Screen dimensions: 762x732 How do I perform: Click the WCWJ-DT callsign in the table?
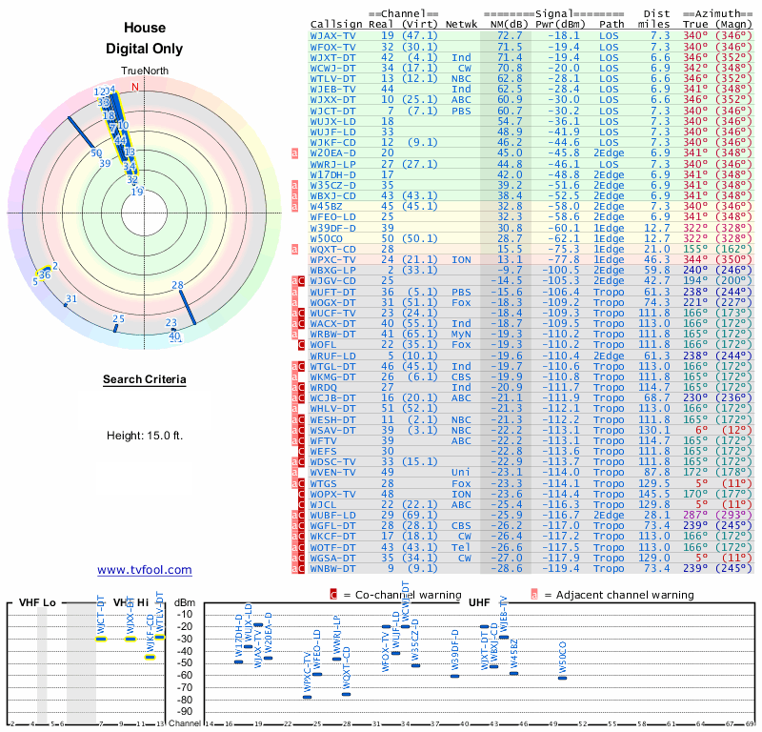tap(332, 69)
